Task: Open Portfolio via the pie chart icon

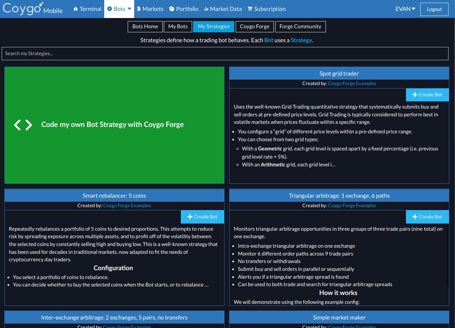Action: (x=172, y=9)
